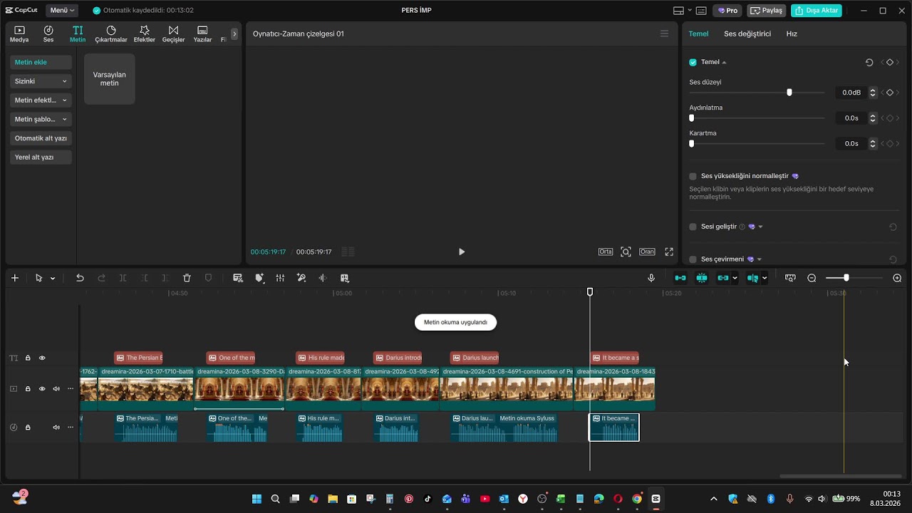This screenshot has width=912, height=513.
Task: Switch to Ses değiştirici tab
Action: (747, 33)
